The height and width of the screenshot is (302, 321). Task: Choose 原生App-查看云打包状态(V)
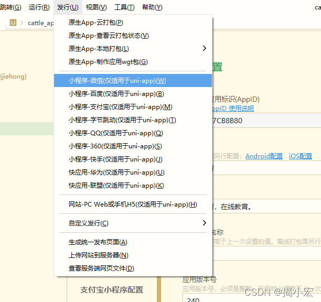(133, 36)
